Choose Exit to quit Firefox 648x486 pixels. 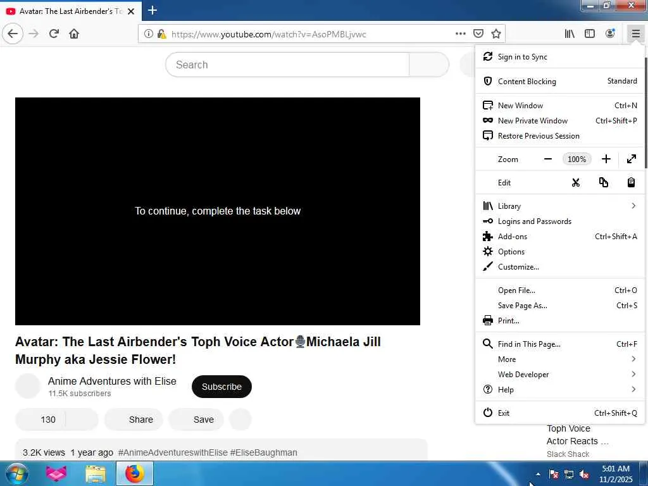tap(560, 413)
